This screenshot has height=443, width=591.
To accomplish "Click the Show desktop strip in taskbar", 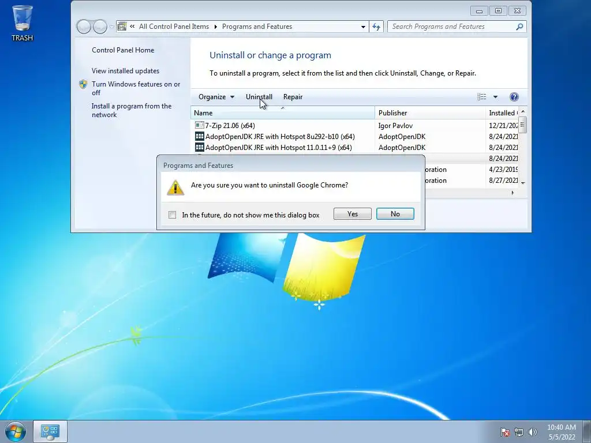I will (587, 431).
